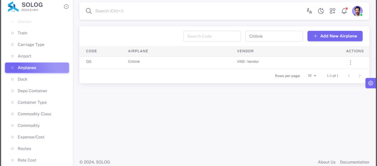Expand the rows per page dropdown

(312, 76)
